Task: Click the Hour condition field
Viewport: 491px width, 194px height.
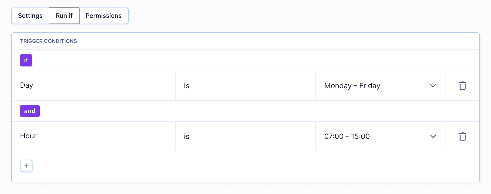Action: coord(94,136)
